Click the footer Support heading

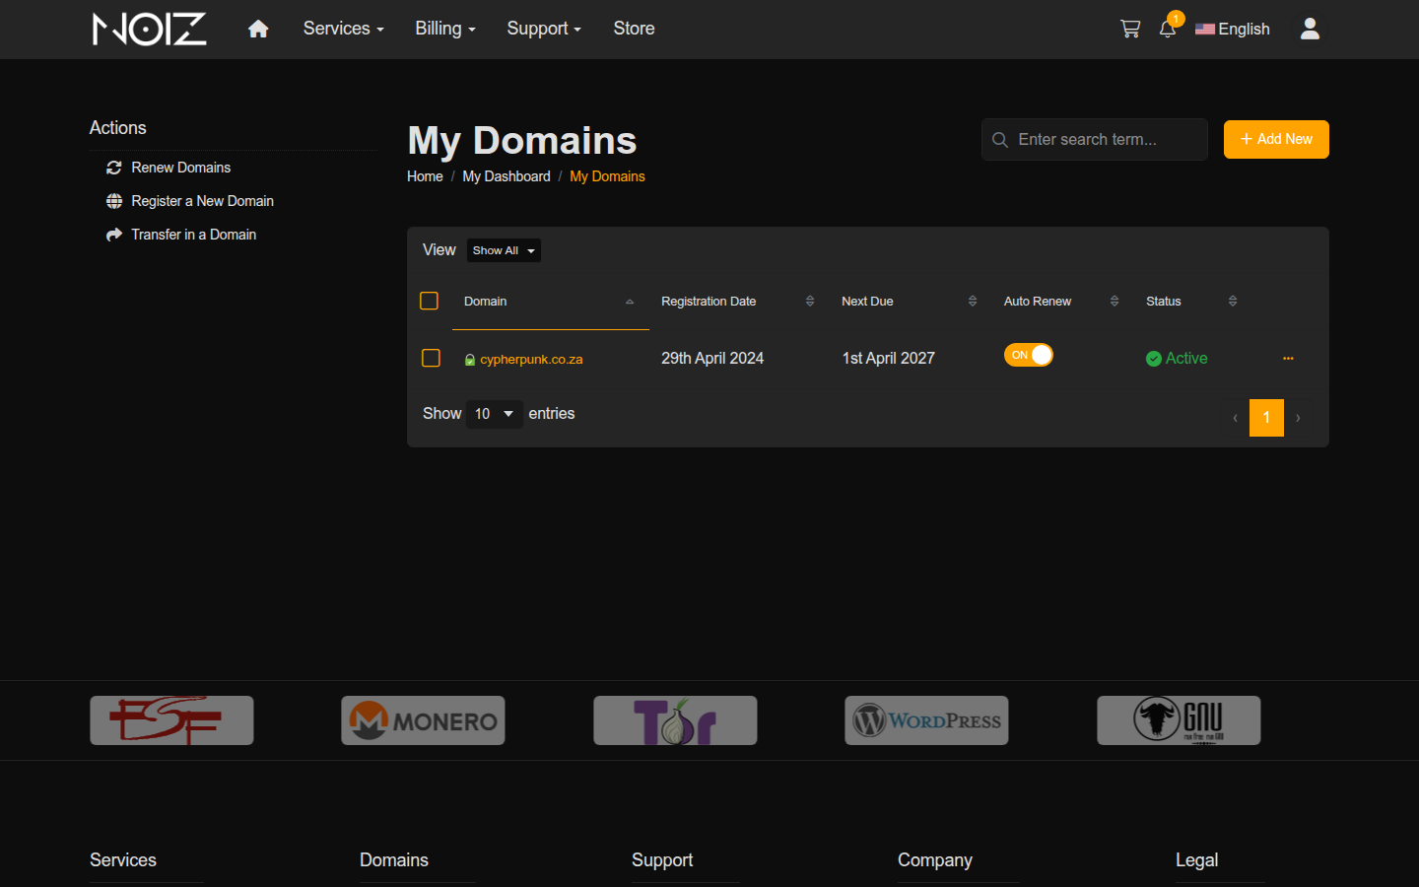point(662,860)
